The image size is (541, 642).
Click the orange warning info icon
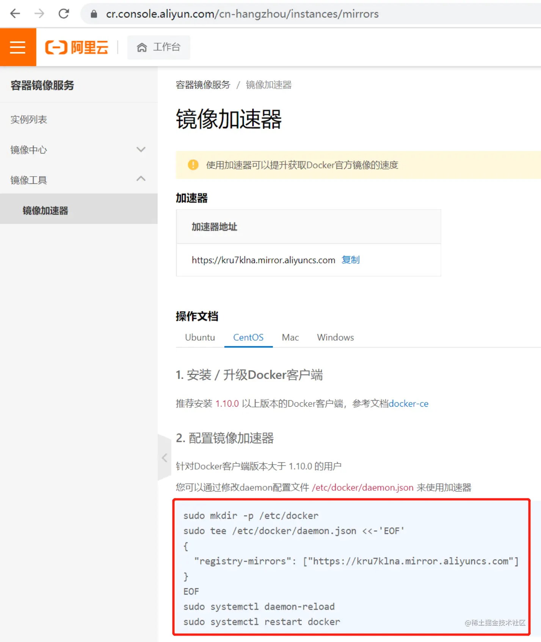click(193, 165)
